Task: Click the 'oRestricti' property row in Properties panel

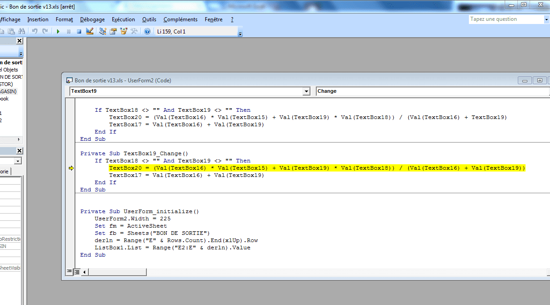Action: tap(10, 239)
